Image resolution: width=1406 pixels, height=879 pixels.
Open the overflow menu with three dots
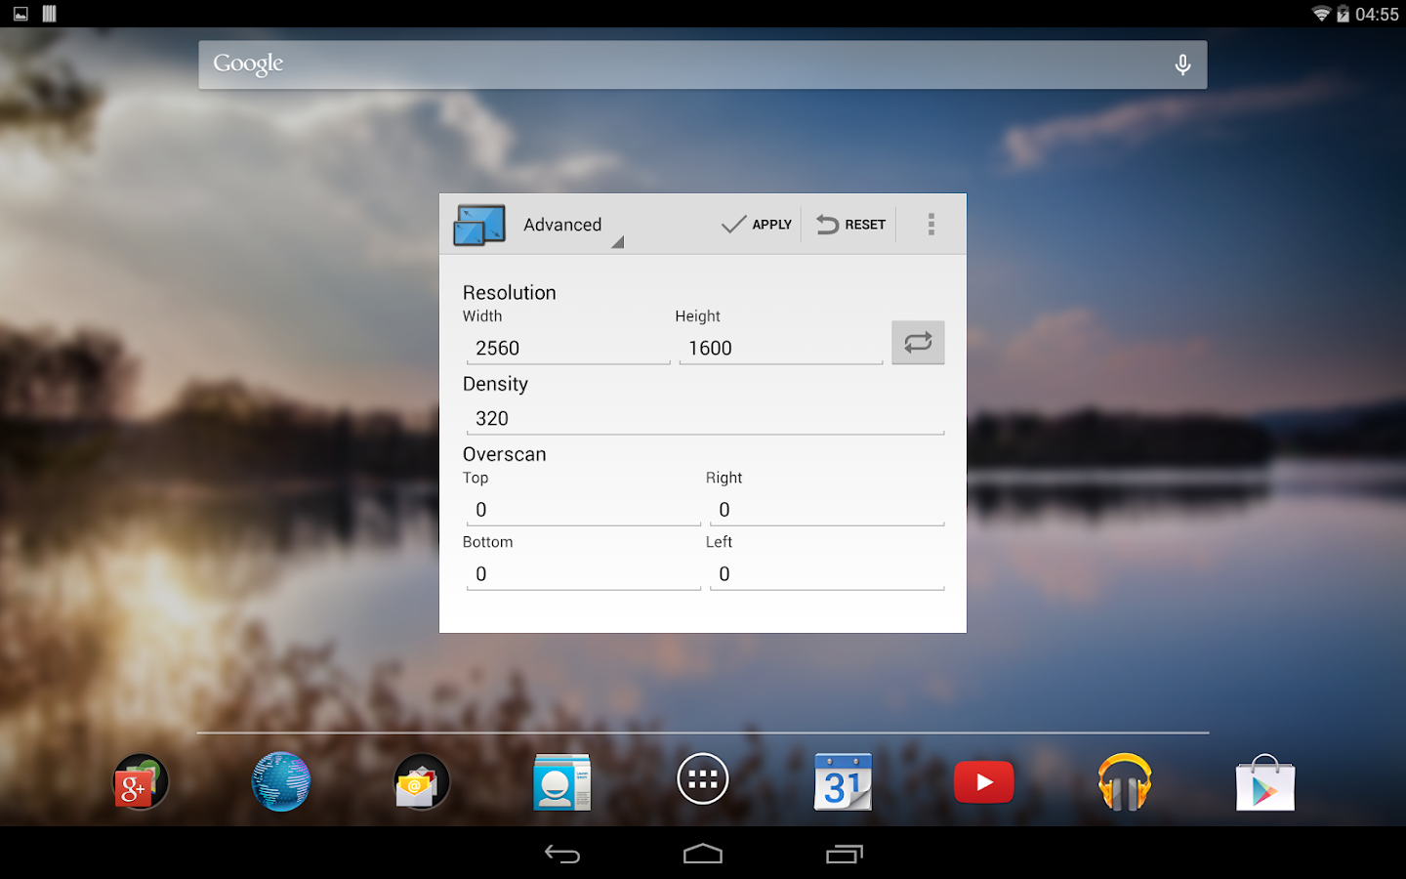(x=930, y=224)
